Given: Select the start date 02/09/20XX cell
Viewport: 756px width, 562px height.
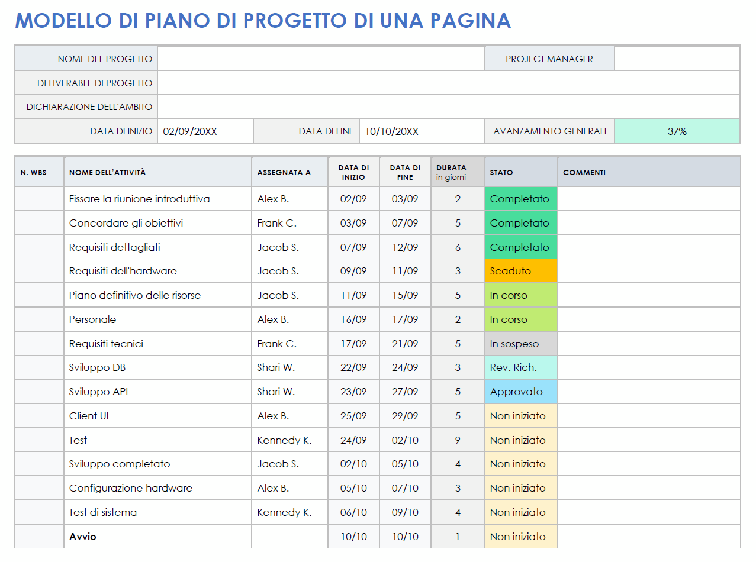Looking at the screenshot, I should [x=205, y=131].
